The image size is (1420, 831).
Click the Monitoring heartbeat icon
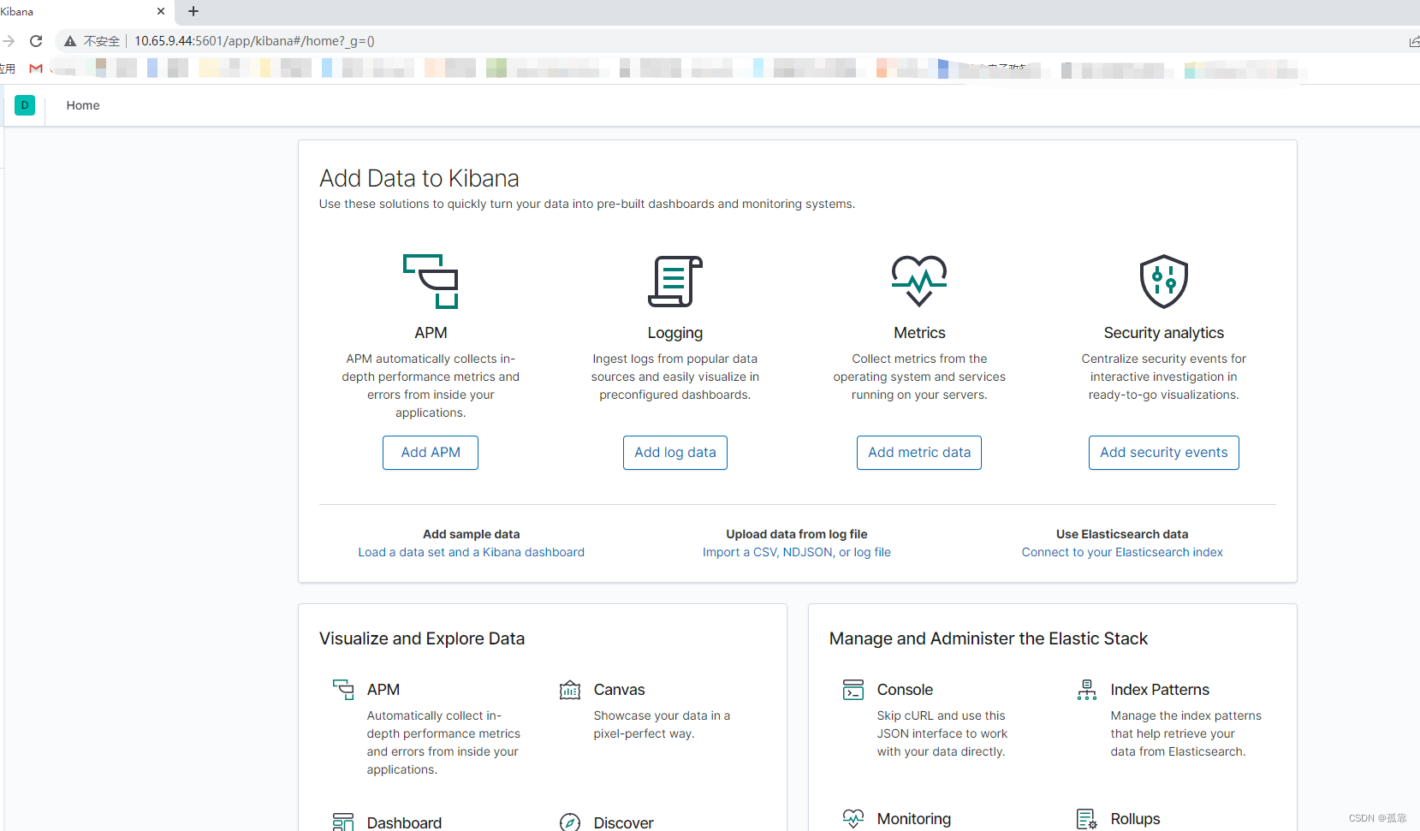(853, 819)
